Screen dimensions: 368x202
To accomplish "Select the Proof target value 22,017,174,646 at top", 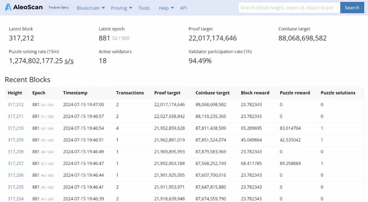I will (x=213, y=38).
